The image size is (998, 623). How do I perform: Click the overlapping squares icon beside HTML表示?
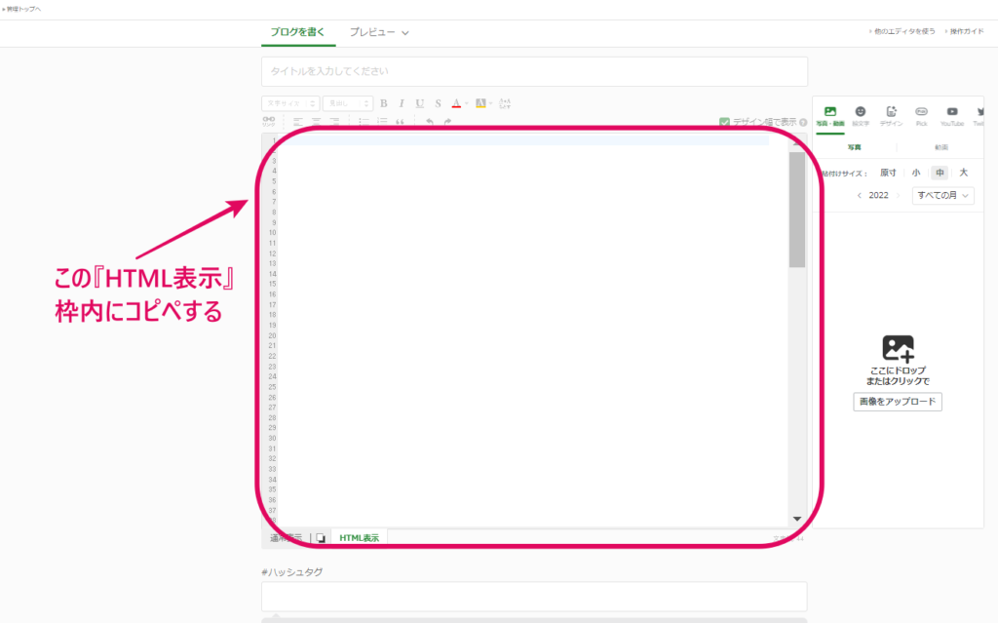coord(321,538)
